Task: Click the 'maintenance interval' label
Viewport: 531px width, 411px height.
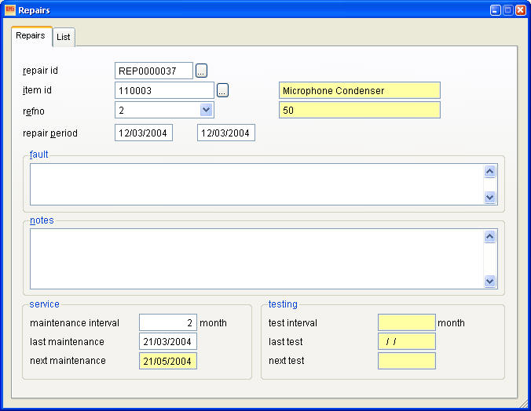Action: pos(75,323)
